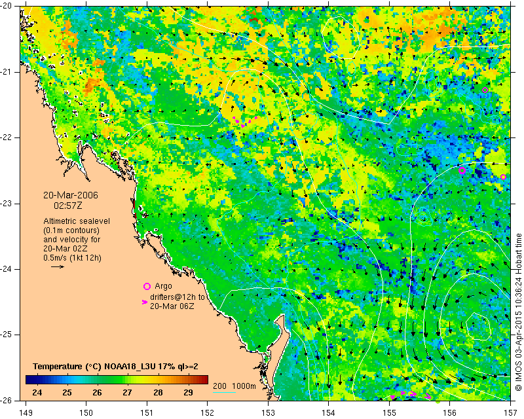Image resolution: width=524 pixels, height=419 pixels.
Task: Click the '02:57Z' time label
Action: coord(68,206)
